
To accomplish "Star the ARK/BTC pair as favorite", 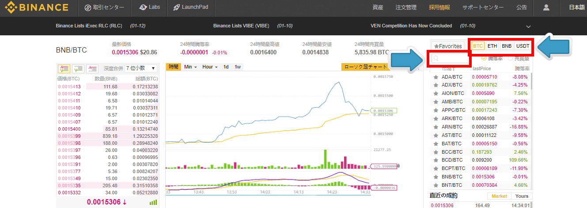I will pyautogui.click(x=436, y=118).
